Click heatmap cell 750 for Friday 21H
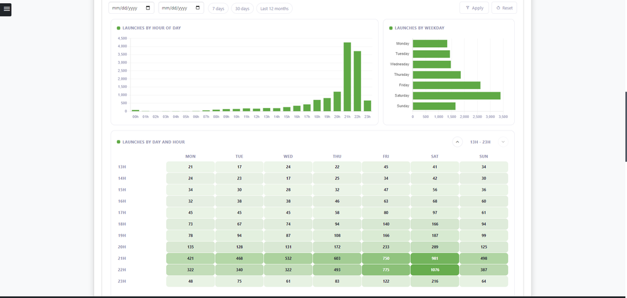 pyautogui.click(x=386, y=258)
